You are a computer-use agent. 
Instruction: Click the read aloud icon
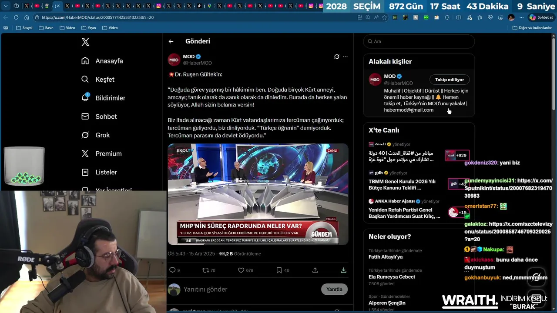point(376,17)
